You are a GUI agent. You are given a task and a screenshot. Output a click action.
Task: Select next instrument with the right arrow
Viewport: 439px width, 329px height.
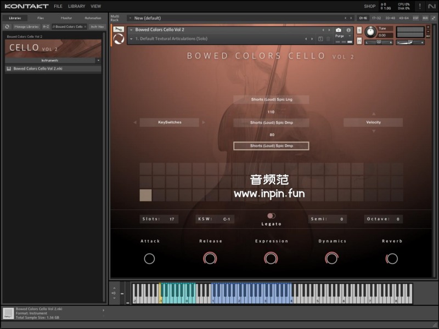click(329, 30)
